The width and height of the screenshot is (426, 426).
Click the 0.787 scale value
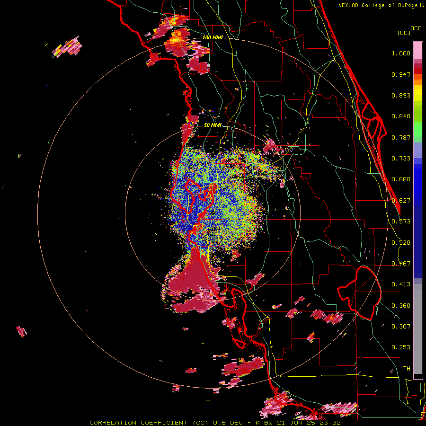(x=401, y=137)
